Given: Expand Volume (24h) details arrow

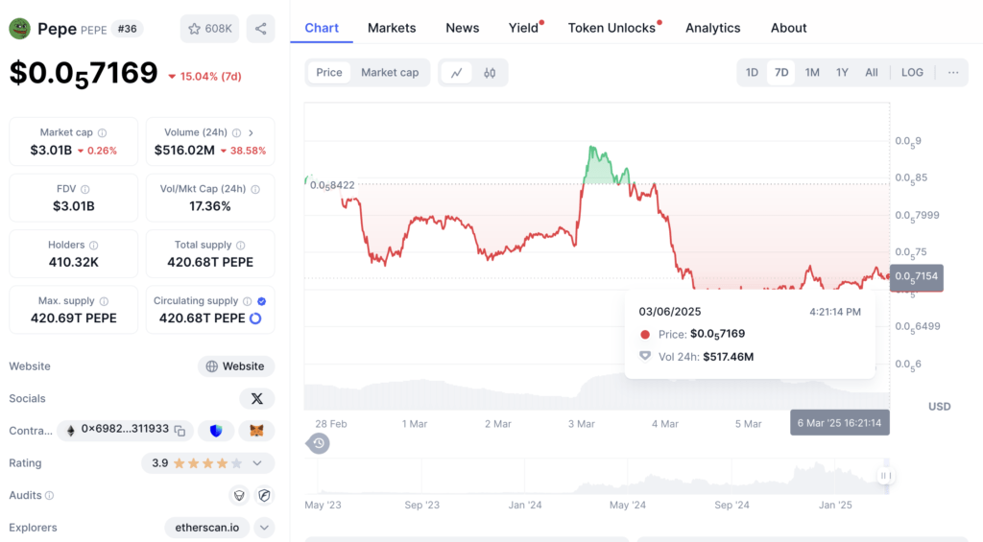Looking at the screenshot, I should point(251,132).
